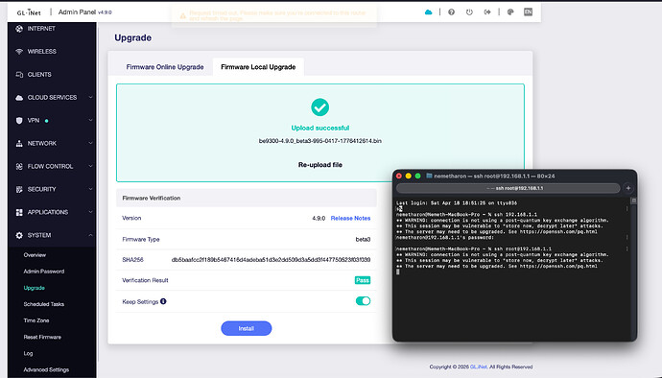Select the Upgrade submenu item
Screen dimensions: 662x378
(35, 288)
